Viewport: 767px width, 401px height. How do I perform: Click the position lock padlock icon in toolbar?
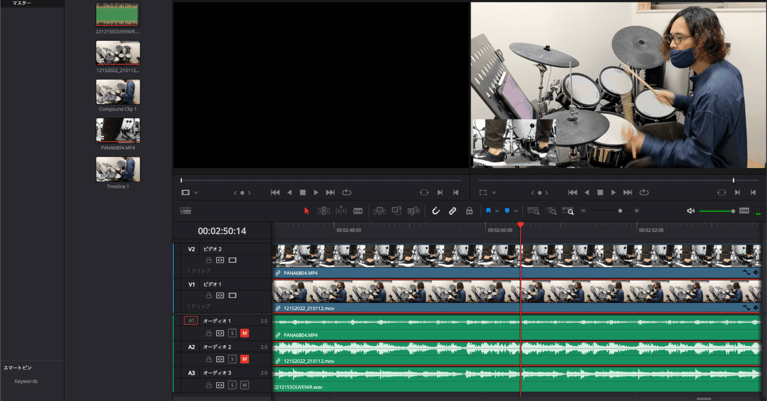point(469,211)
